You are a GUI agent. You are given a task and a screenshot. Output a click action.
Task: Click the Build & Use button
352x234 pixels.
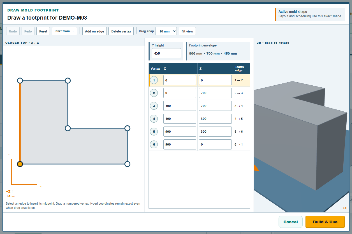pyautogui.click(x=325, y=222)
